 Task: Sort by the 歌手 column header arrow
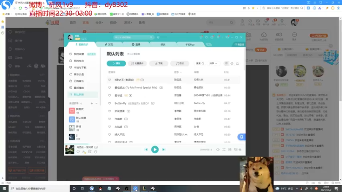coord(181,72)
